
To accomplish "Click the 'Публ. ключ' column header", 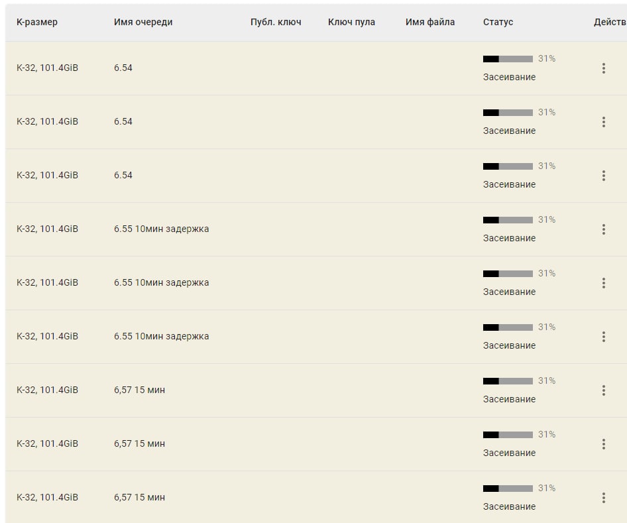I will 276,22.
